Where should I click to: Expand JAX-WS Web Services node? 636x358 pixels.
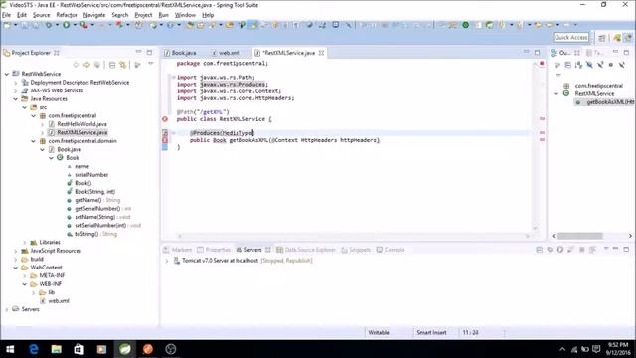(16, 90)
